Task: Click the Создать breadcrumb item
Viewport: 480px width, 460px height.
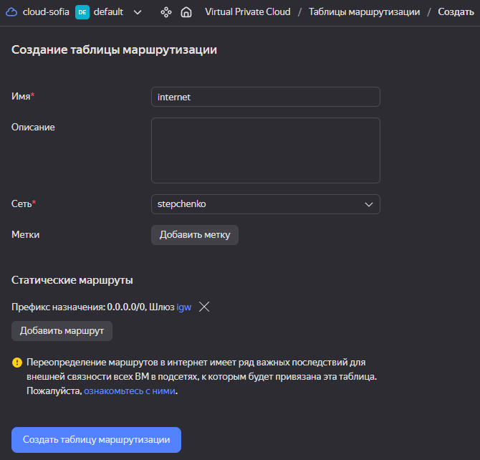Action: (456, 12)
